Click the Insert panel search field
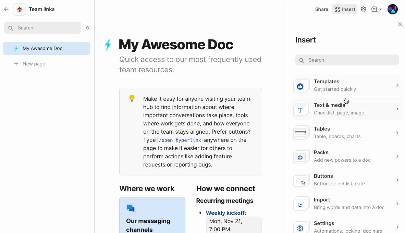The image size is (405, 233). (347, 60)
